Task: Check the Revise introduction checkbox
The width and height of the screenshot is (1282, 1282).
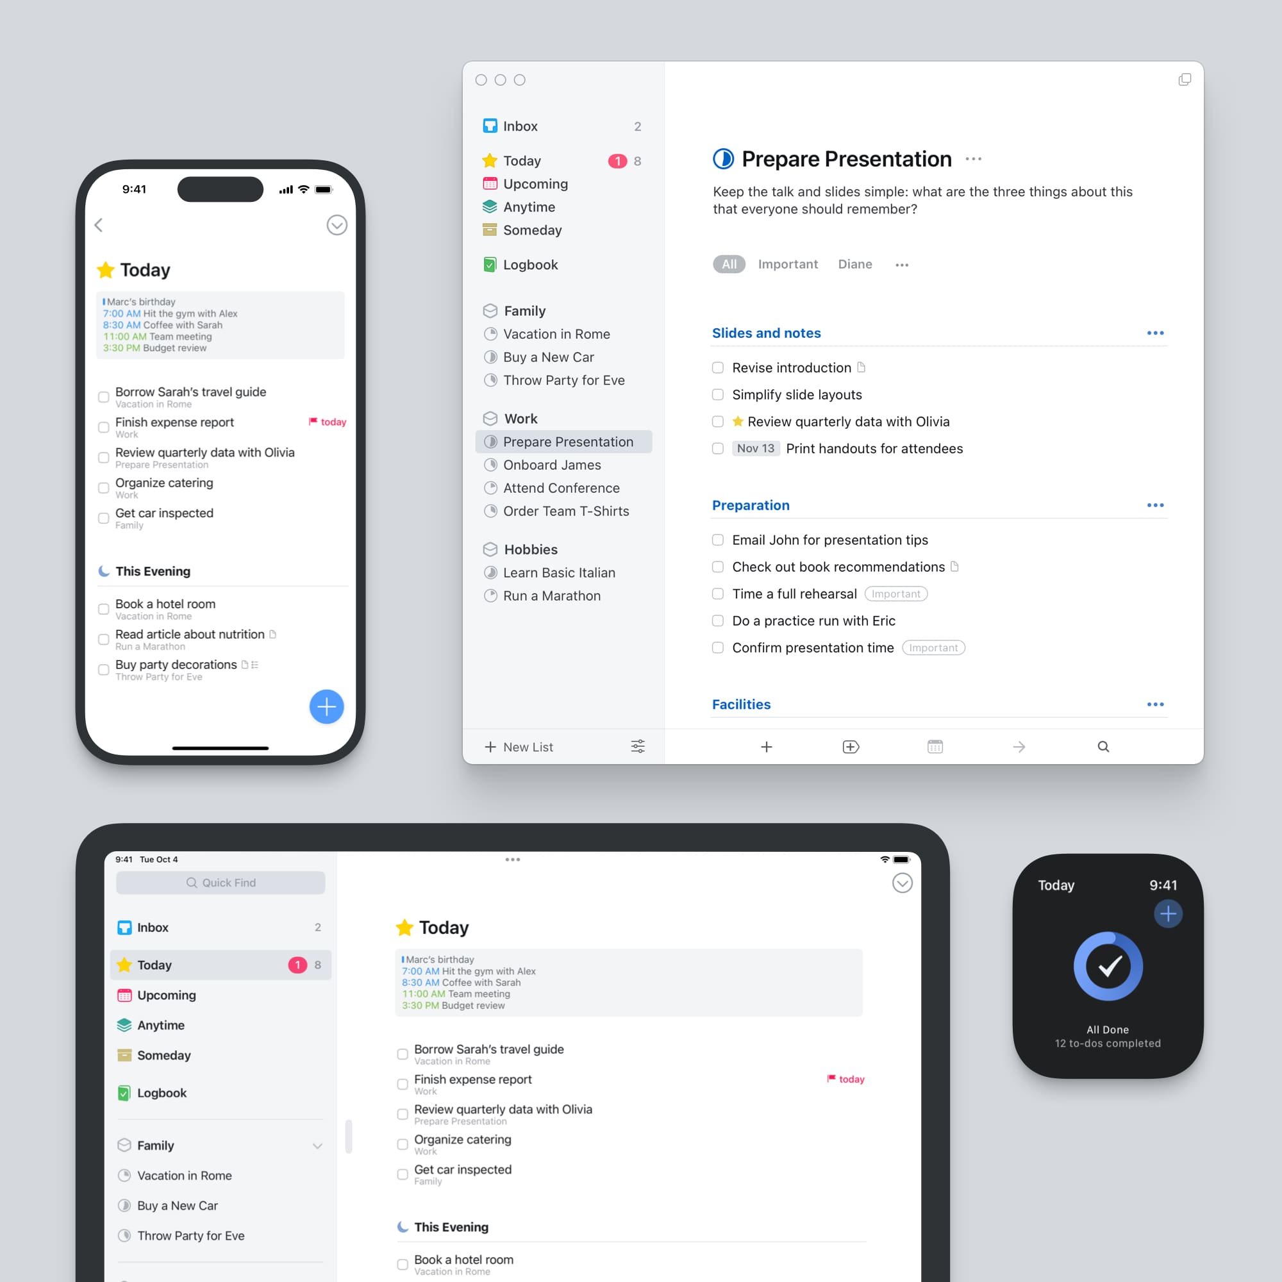Action: coord(719,367)
